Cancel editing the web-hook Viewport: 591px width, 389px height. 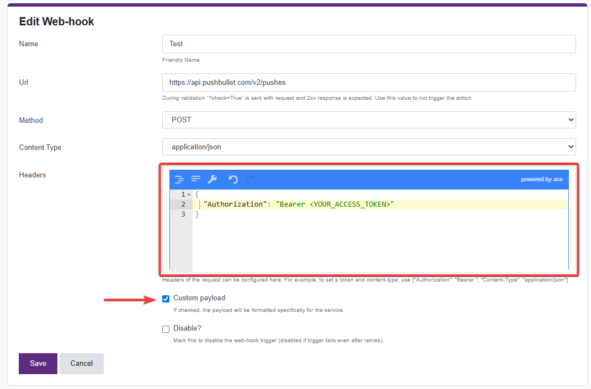point(82,364)
